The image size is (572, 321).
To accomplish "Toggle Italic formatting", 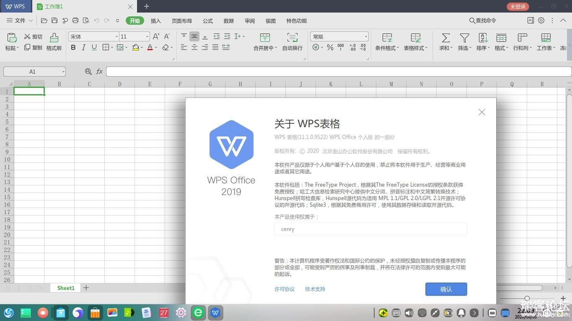I will [x=84, y=48].
